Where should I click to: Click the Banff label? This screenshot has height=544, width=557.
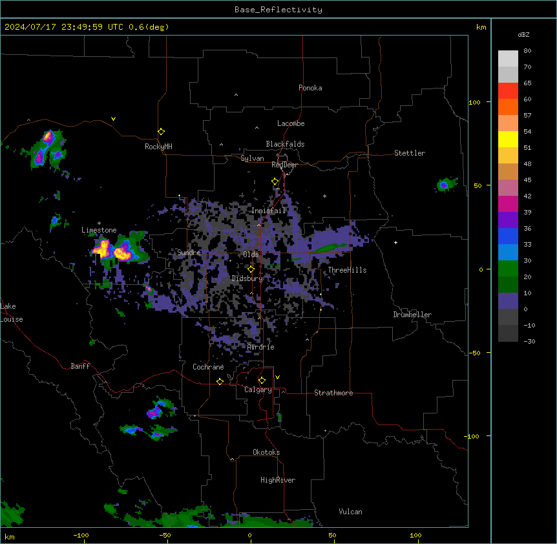point(80,366)
